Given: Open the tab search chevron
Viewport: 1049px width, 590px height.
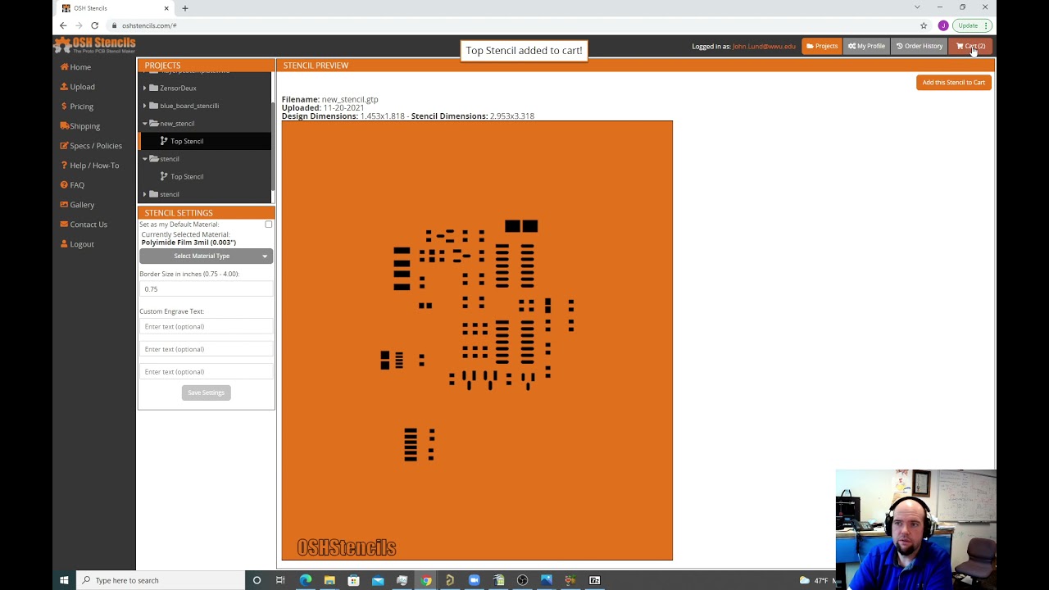Looking at the screenshot, I should (917, 7).
